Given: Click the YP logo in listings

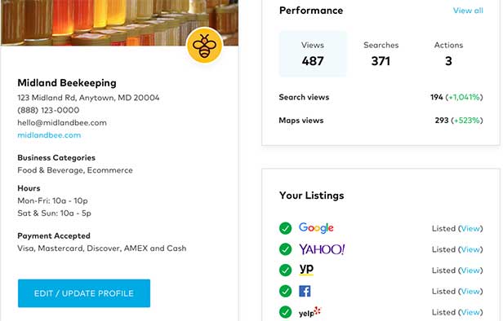Looking at the screenshot, I should point(306,269).
